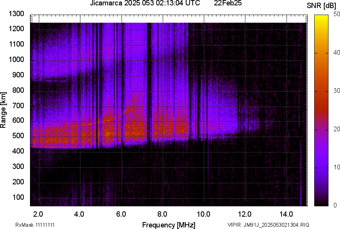The image size is (340, 229).
Task: Click the VIPIR JM91J .RIQ filename label
Action: pyautogui.click(x=268, y=225)
